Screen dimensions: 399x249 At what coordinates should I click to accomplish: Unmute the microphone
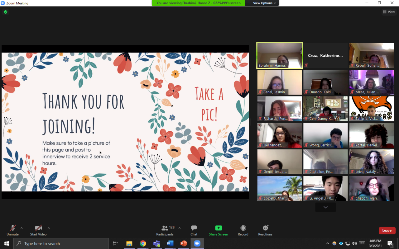pyautogui.click(x=12, y=230)
